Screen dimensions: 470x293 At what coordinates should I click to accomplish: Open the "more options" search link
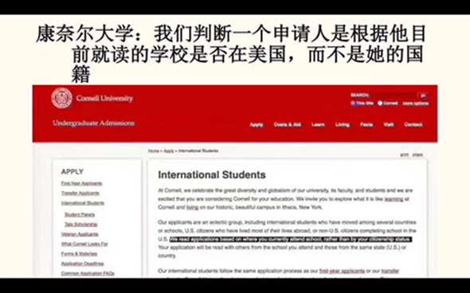416,104
